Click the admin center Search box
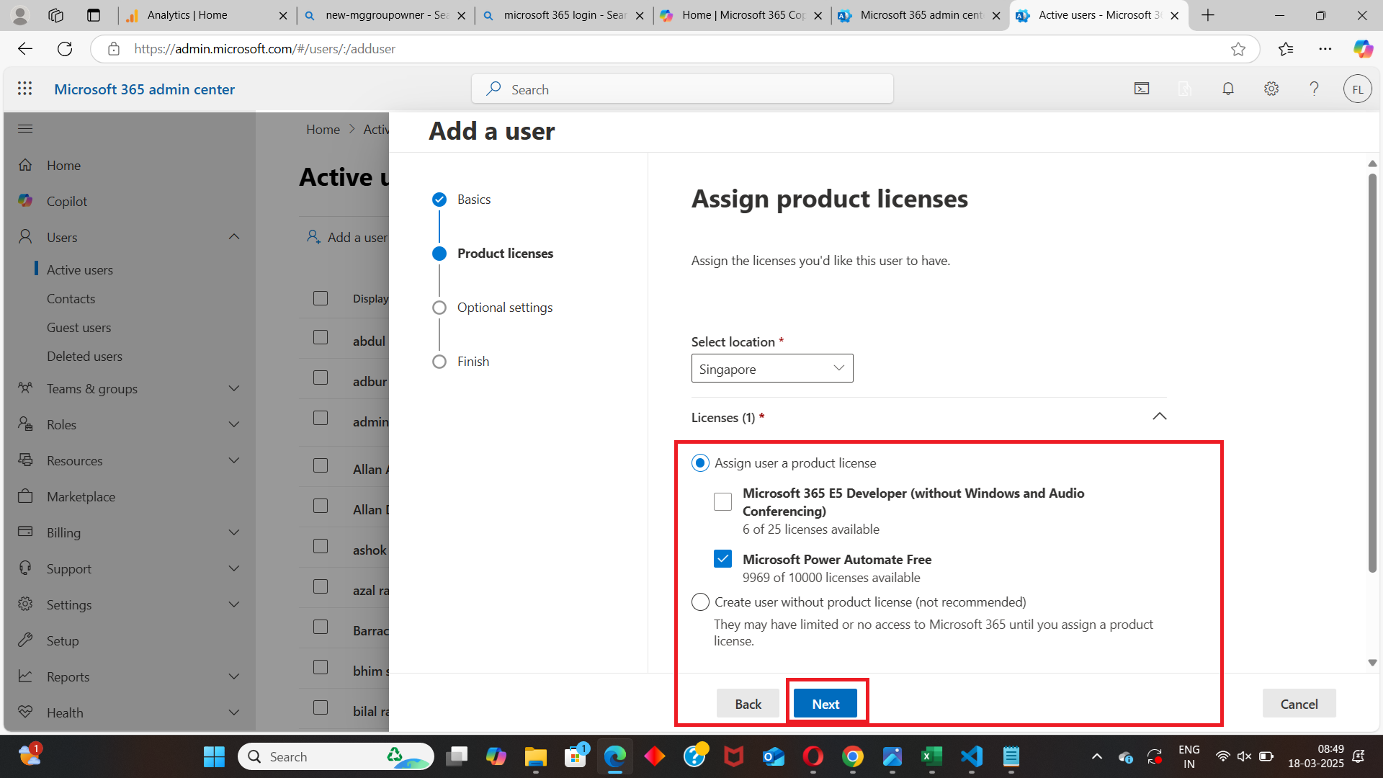1383x778 pixels. click(682, 89)
